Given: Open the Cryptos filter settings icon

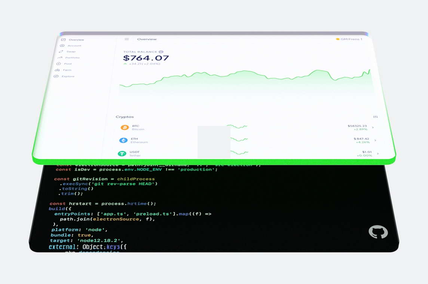Looking at the screenshot, I should click(x=376, y=117).
